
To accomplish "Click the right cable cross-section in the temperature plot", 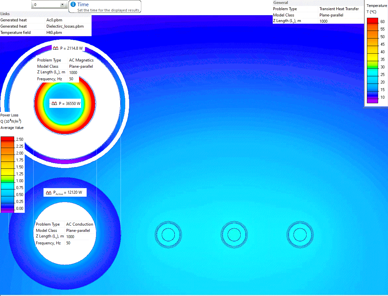I will (300, 234).
